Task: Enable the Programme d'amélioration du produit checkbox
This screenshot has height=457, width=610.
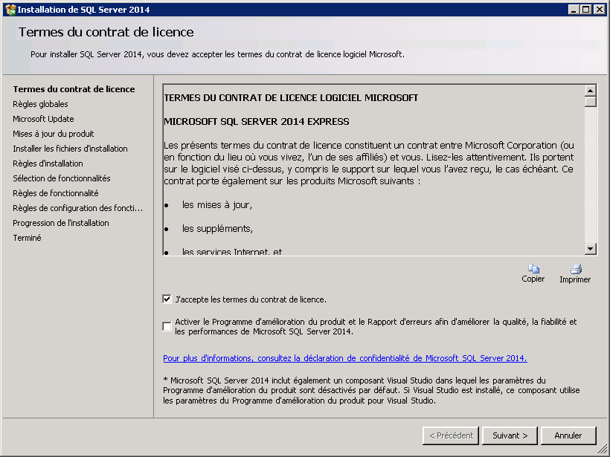Action: pyautogui.click(x=167, y=326)
